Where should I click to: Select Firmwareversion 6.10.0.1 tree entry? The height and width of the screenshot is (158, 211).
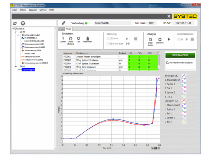(33, 44)
